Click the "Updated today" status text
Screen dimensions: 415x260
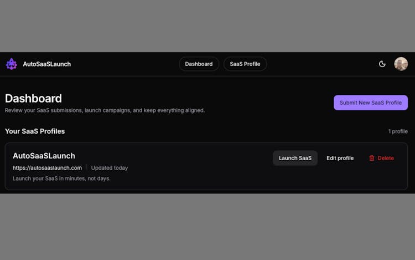pyautogui.click(x=110, y=168)
